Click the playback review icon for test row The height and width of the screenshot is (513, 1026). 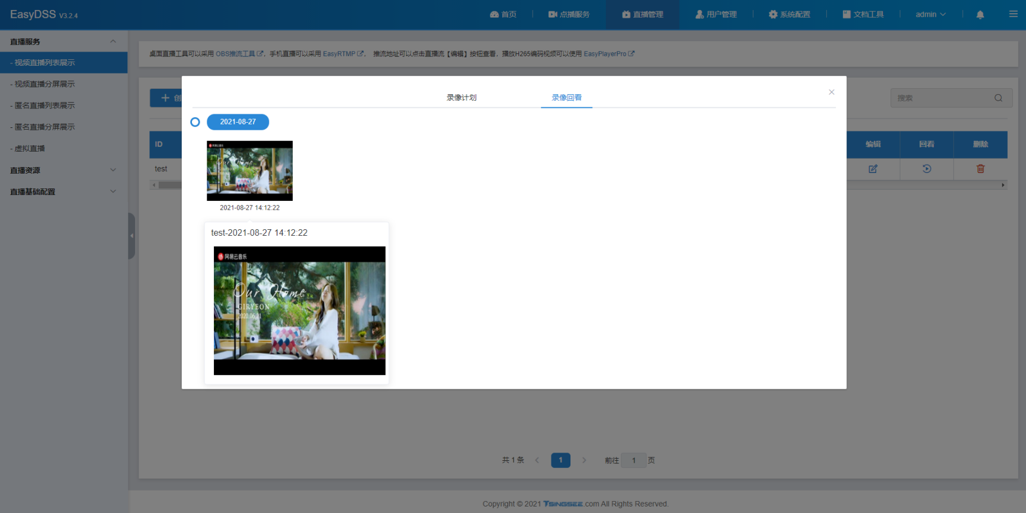tap(926, 169)
